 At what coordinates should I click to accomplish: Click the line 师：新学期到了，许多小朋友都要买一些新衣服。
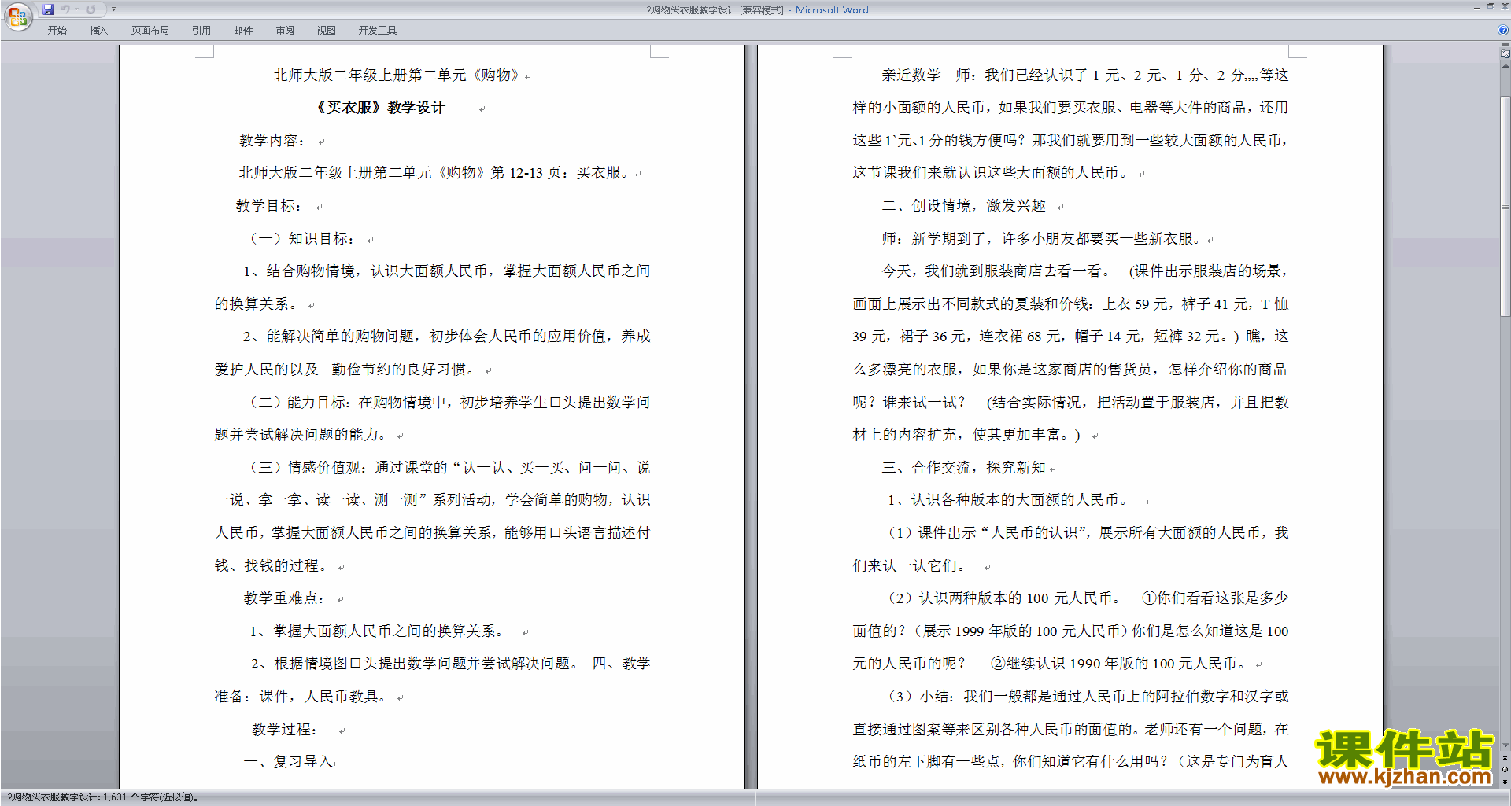tap(1041, 239)
